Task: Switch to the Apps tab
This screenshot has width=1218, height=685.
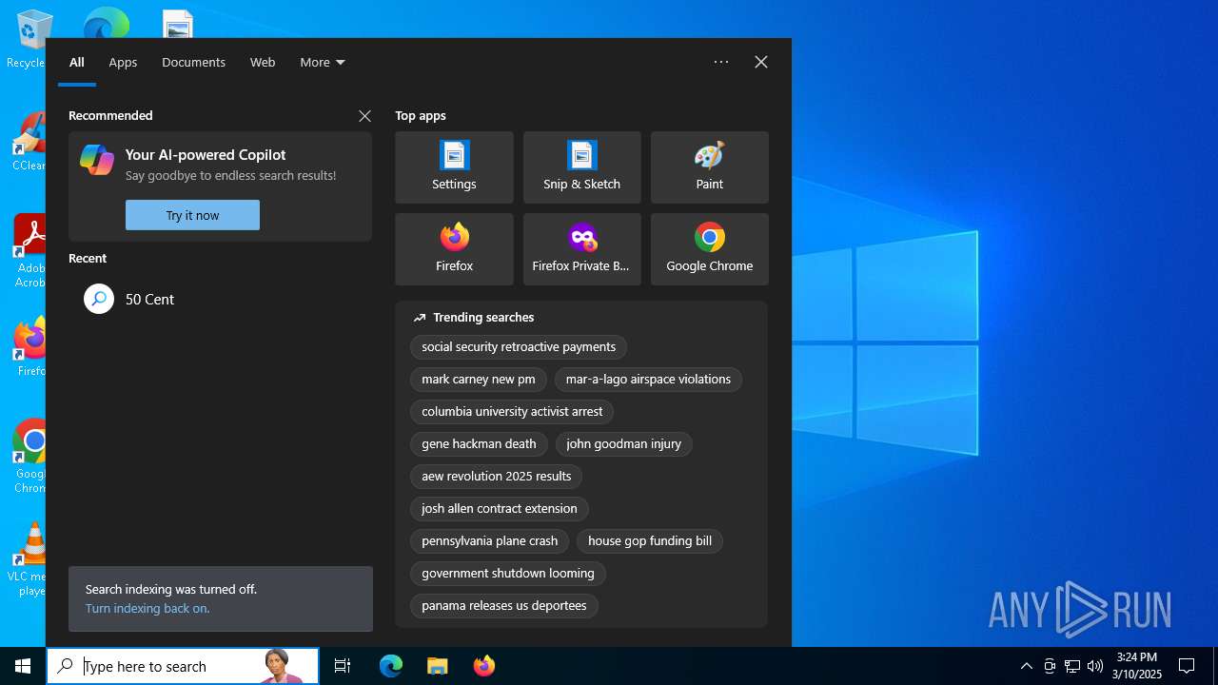Action: pyautogui.click(x=123, y=62)
